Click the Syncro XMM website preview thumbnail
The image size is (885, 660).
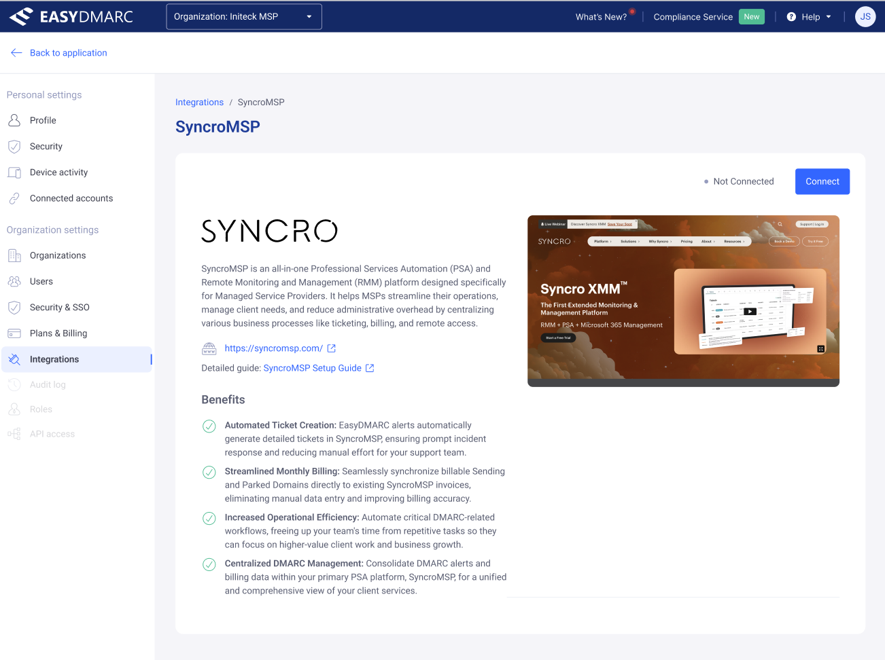coord(683,301)
